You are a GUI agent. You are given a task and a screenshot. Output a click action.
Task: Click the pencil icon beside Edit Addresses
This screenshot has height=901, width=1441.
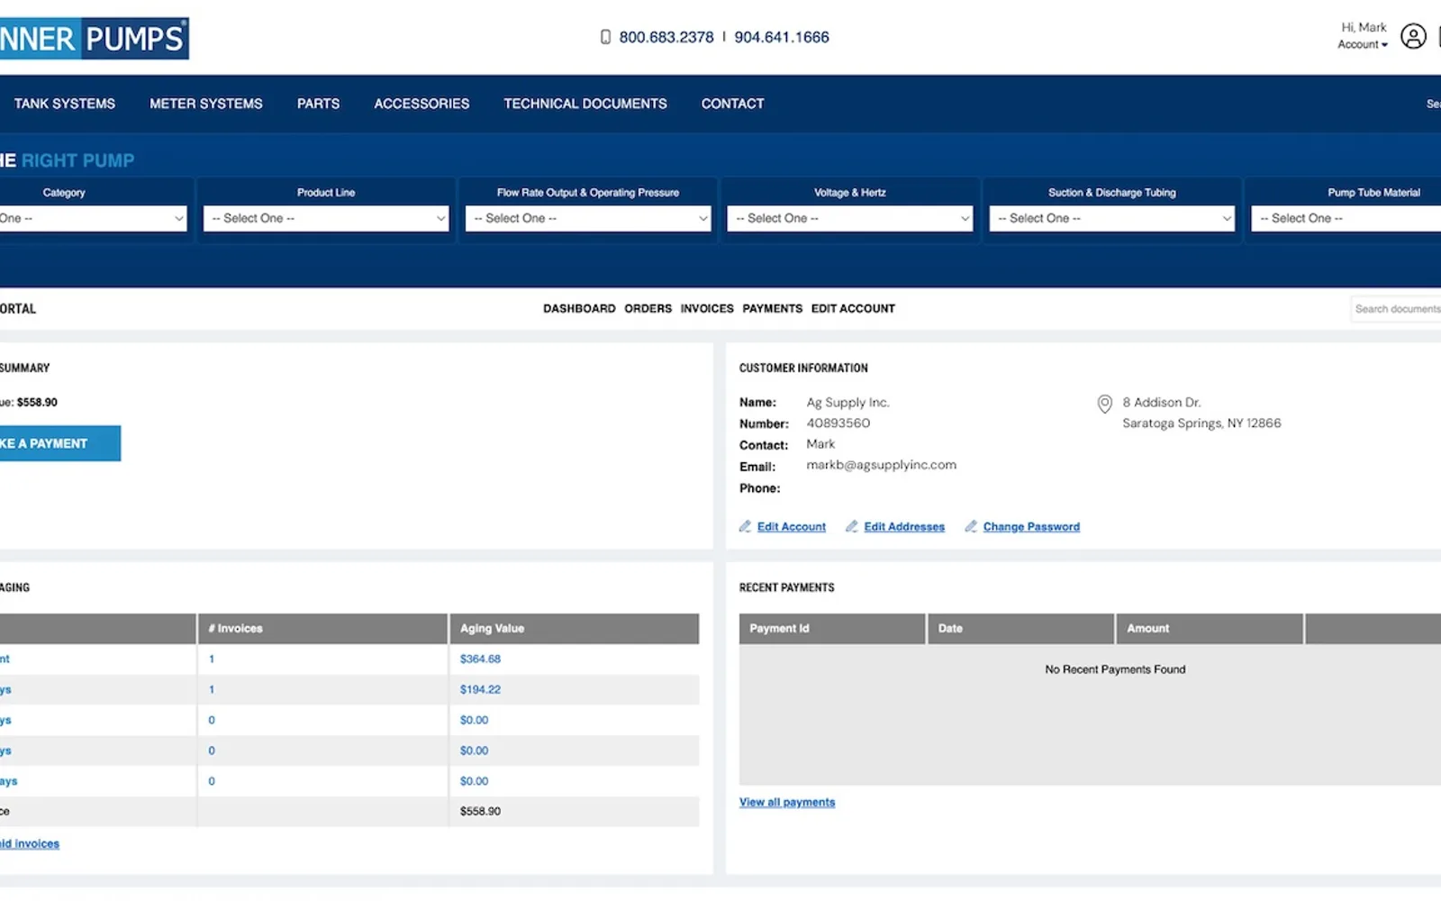(x=851, y=527)
